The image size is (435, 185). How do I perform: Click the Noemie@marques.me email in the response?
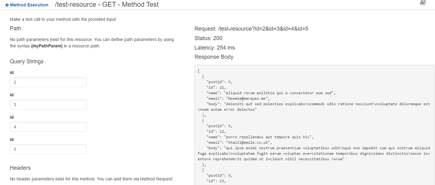click(248, 98)
